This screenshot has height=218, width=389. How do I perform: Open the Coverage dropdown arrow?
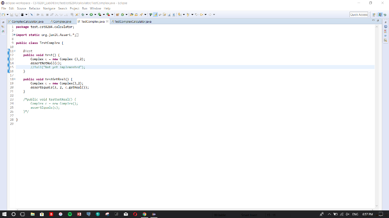[x=104, y=15]
